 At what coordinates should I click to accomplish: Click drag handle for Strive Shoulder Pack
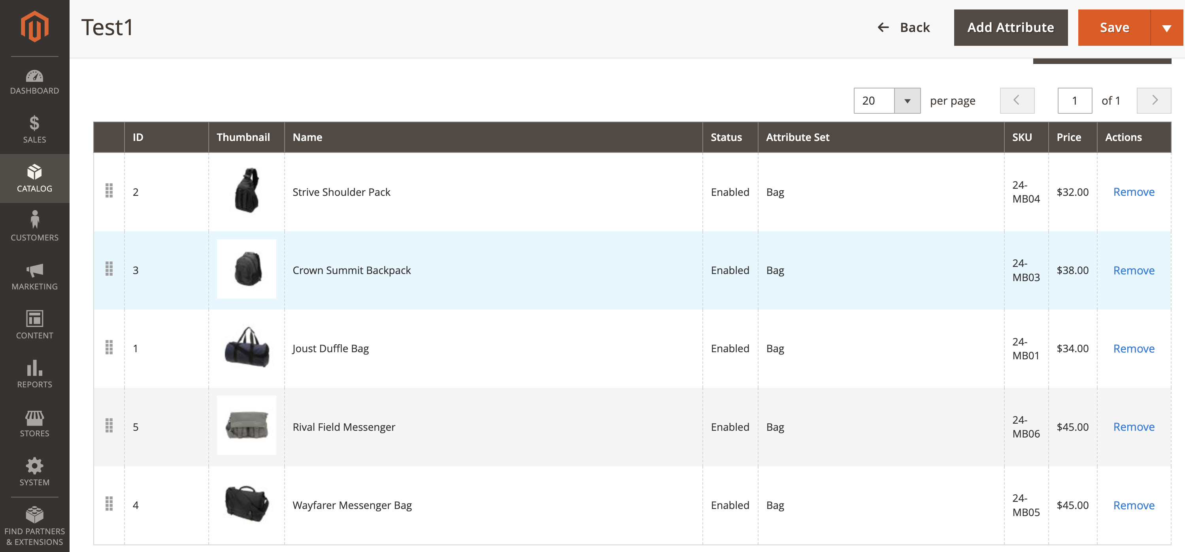(x=109, y=190)
